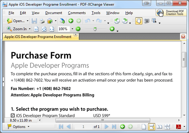
Task: Go to next view arrow in top toolbar
Action: tap(79, 21)
